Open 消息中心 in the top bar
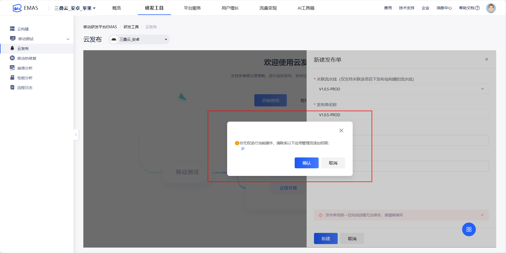The height and width of the screenshot is (253, 506). click(x=444, y=8)
